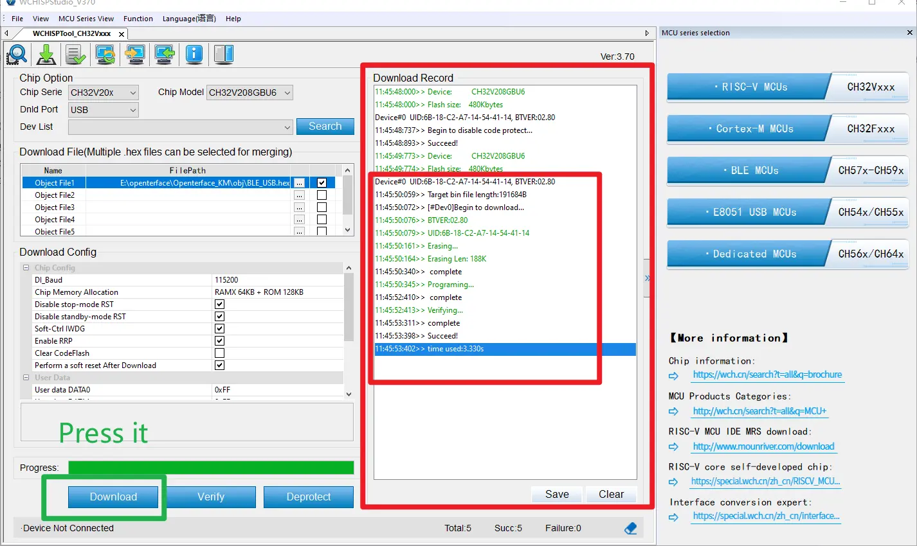
Task: Open the blue info icon
Action: 194,55
